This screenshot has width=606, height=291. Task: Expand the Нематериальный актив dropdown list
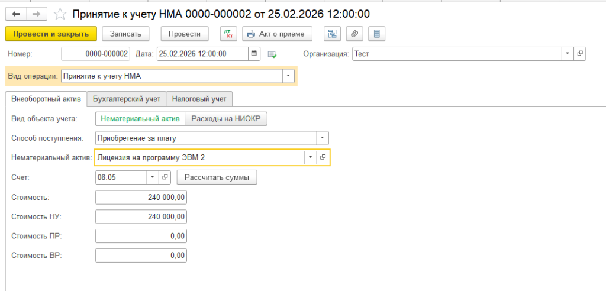(310, 157)
